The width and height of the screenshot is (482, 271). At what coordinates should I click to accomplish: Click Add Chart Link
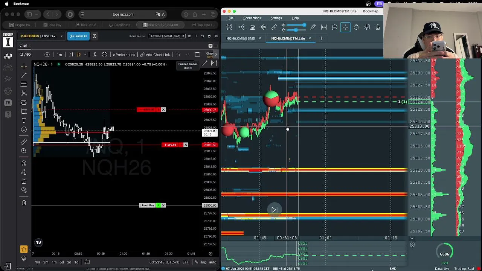coord(155,55)
